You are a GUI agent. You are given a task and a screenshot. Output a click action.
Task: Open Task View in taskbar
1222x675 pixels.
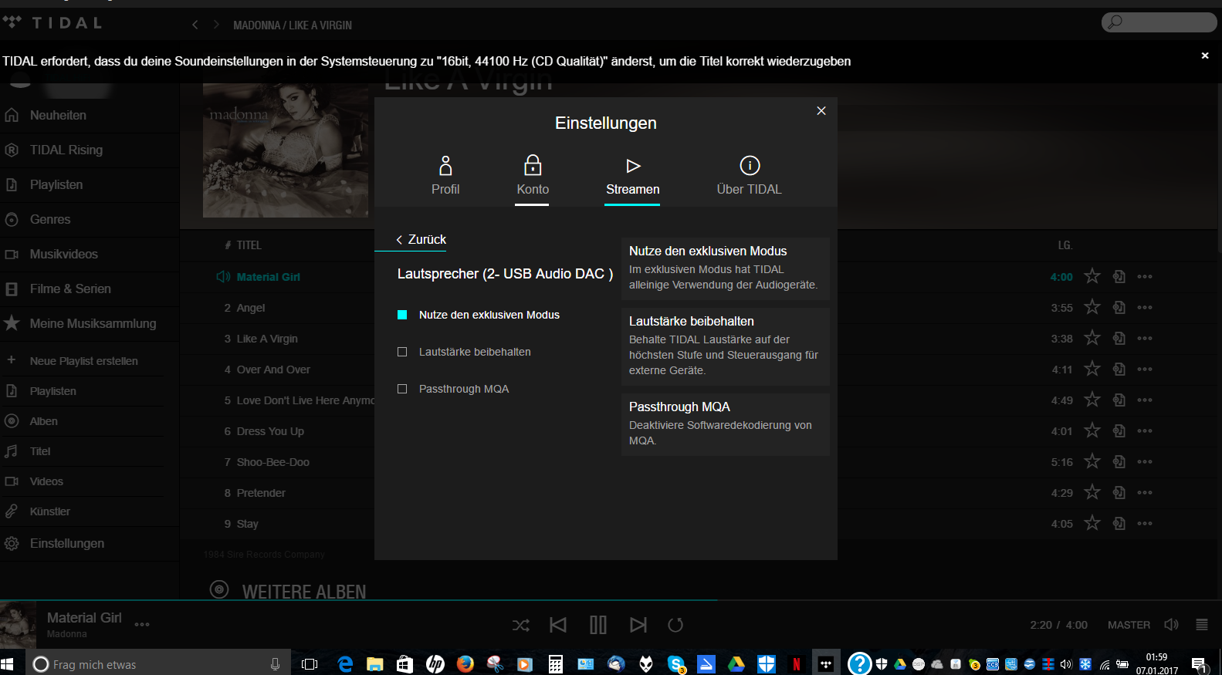(310, 663)
